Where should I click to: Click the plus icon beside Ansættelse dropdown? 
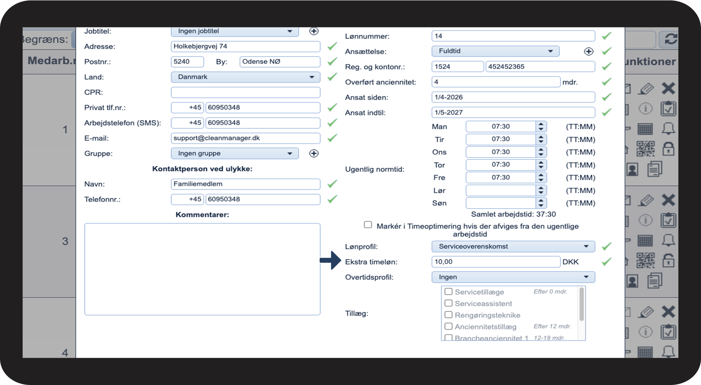click(589, 52)
